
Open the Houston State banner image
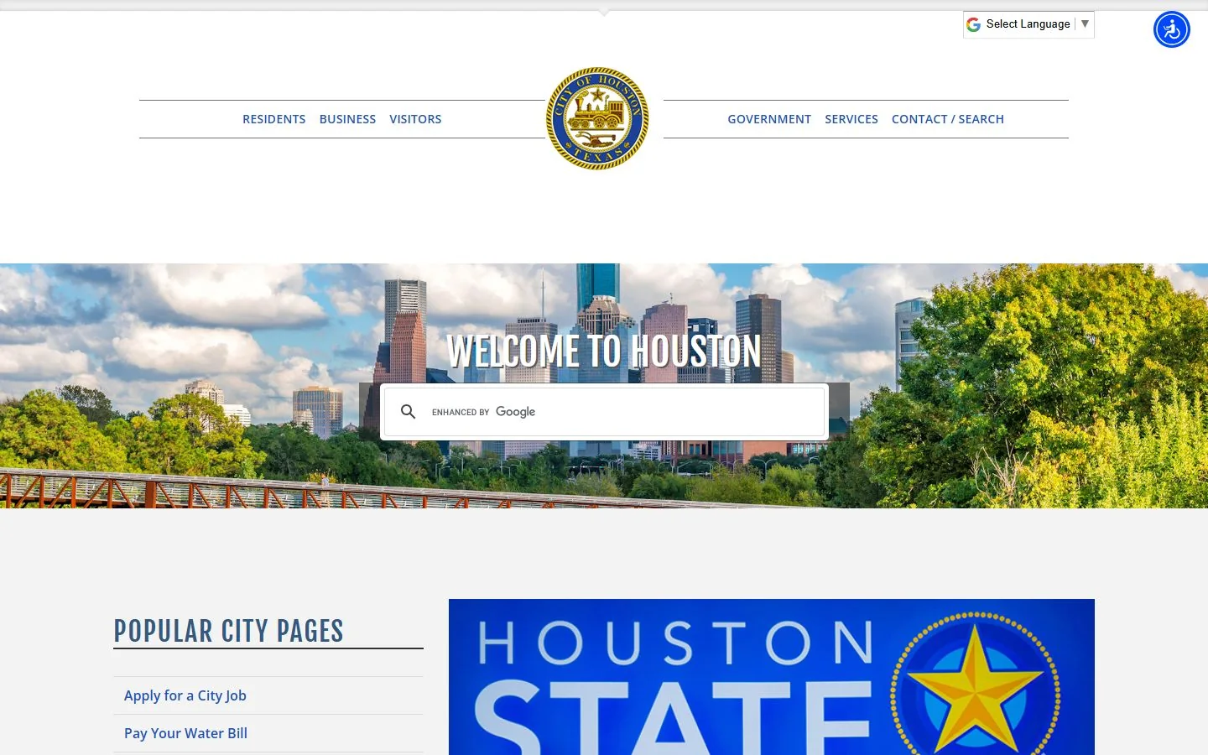click(772, 677)
